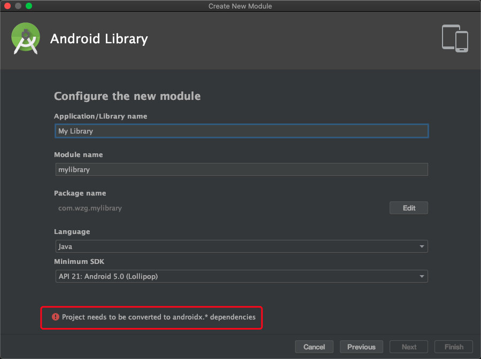Click the 'Package name' label

80,193
